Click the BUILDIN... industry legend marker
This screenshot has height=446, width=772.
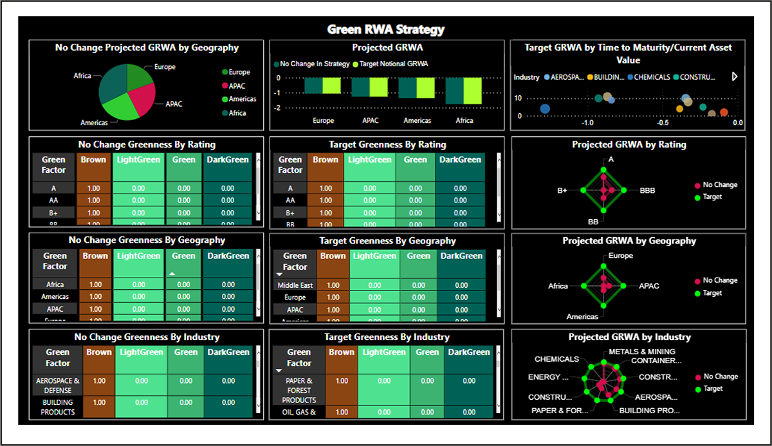coord(590,77)
